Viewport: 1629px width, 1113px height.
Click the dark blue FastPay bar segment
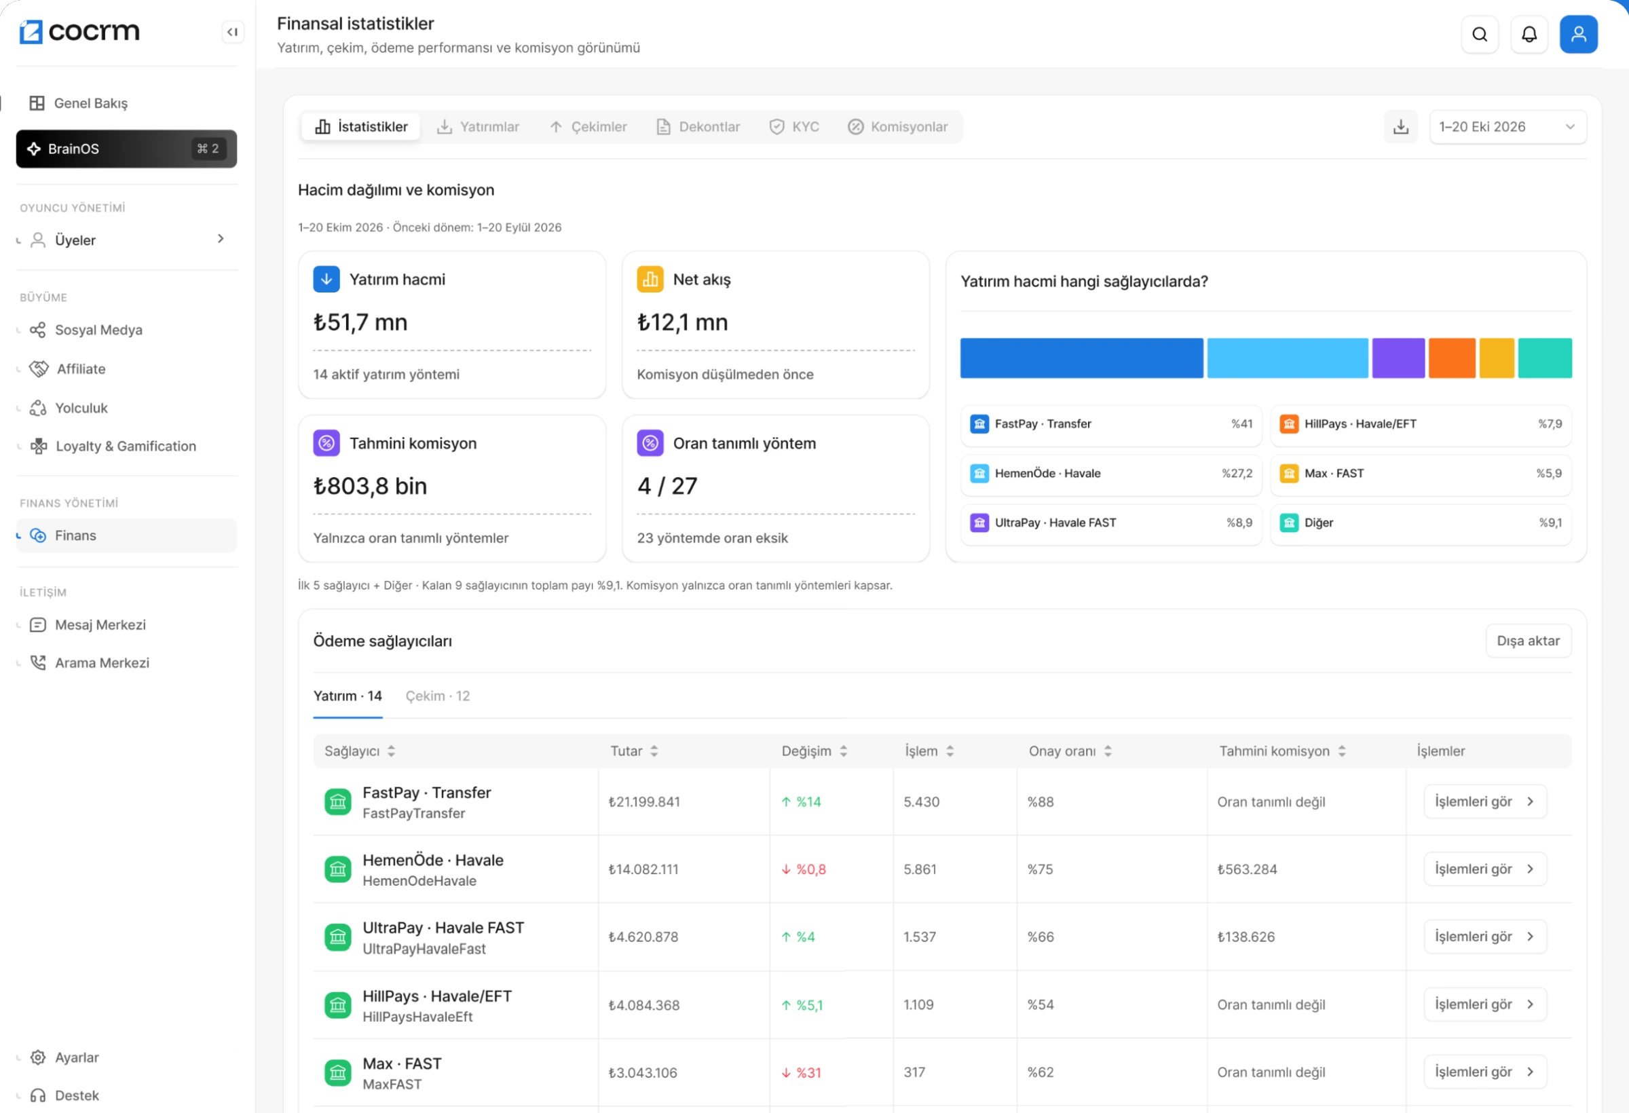pos(1081,358)
